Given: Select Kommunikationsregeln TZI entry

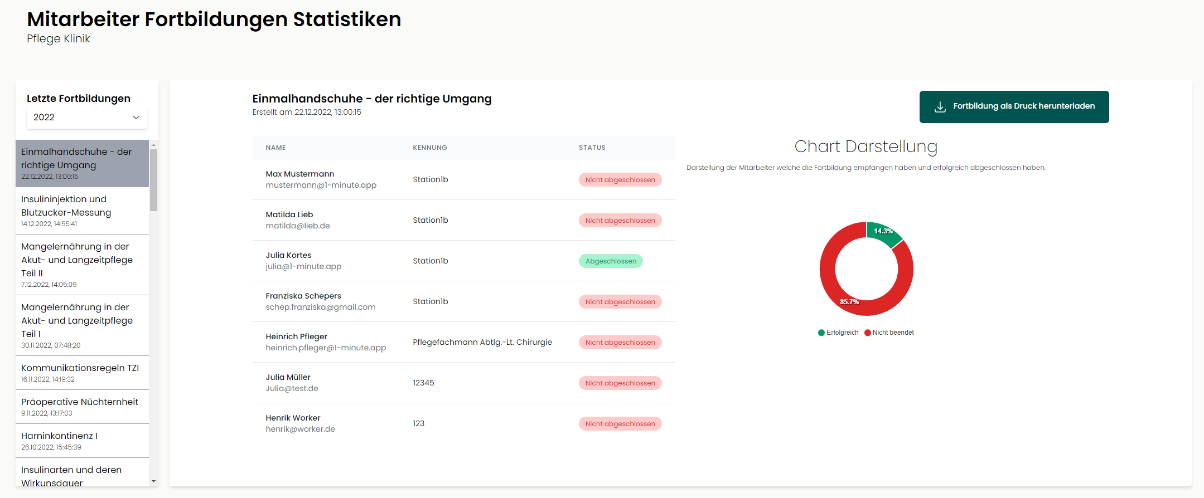Looking at the screenshot, I should (x=82, y=373).
